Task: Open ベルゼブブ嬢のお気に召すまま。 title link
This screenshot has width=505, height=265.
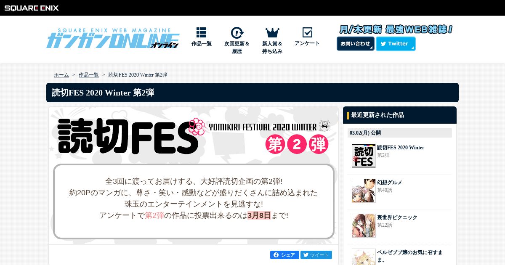Action: click(410, 256)
